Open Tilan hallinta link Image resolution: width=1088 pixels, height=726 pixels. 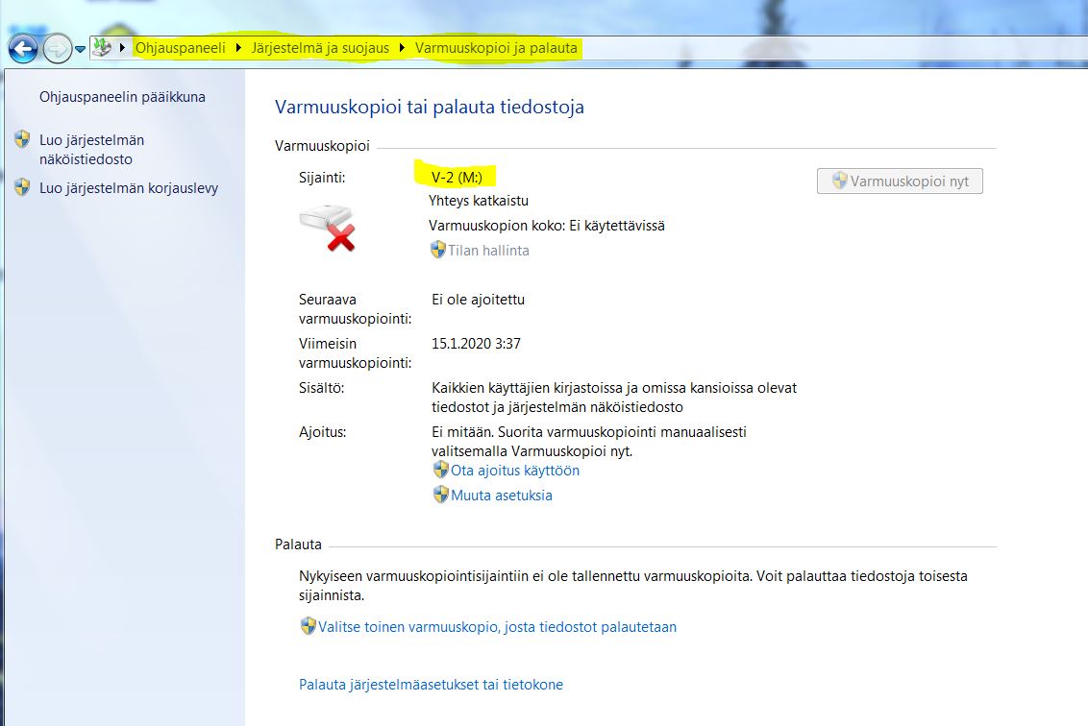[x=488, y=251]
